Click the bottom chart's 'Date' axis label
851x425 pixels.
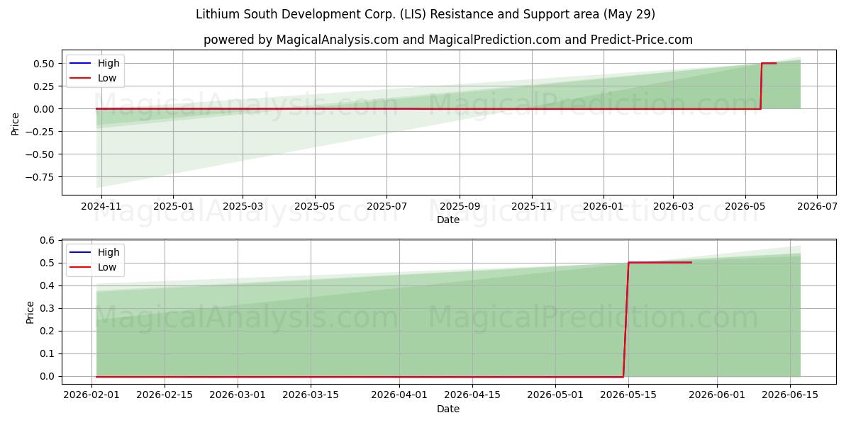point(447,409)
